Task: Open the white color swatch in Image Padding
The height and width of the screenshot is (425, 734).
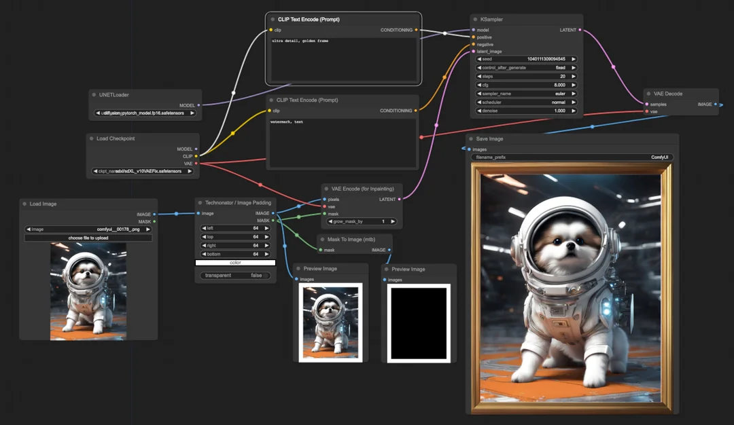Action: (235, 263)
